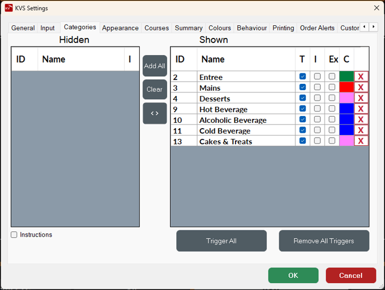385x290 pixels.
Task: Open the Colours tab
Action: pyautogui.click(x=220, y=28)
